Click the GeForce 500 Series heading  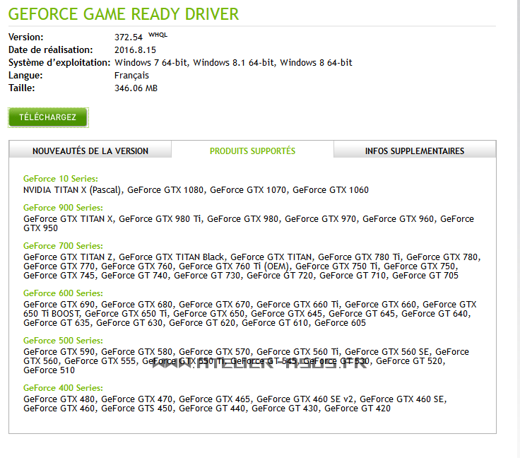(63, 341)
